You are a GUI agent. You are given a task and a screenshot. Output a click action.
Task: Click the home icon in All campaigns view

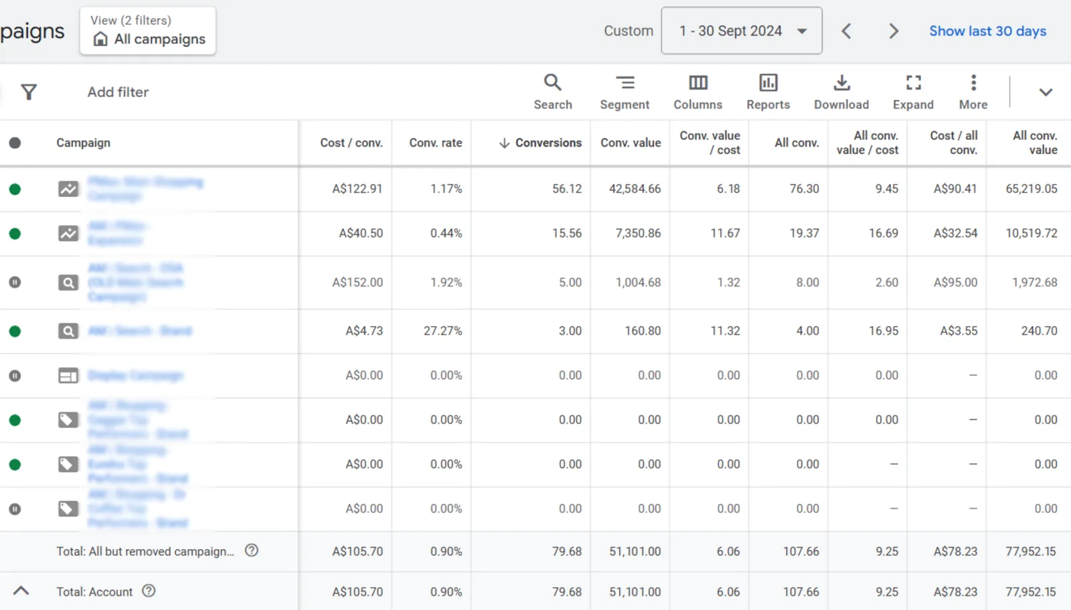(x=100, y=39)
